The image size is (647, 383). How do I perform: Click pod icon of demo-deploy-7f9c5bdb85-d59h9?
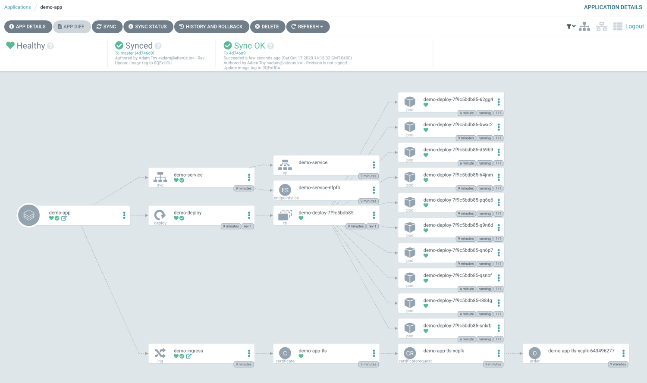[x=410, y=152]
